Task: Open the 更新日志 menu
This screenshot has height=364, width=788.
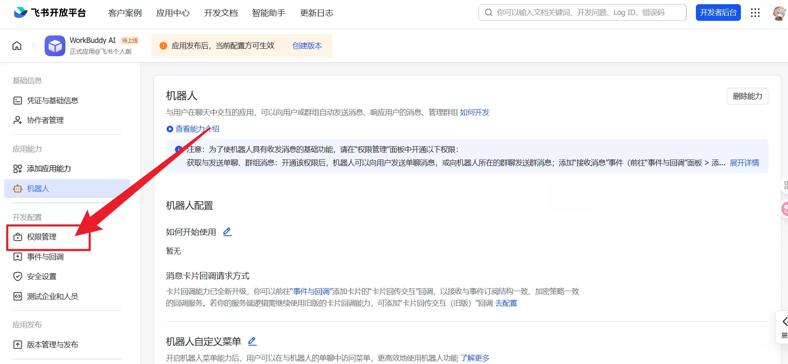Action: [317, 13]
